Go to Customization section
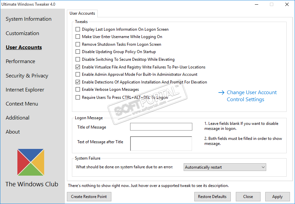 tap(22, 33)
